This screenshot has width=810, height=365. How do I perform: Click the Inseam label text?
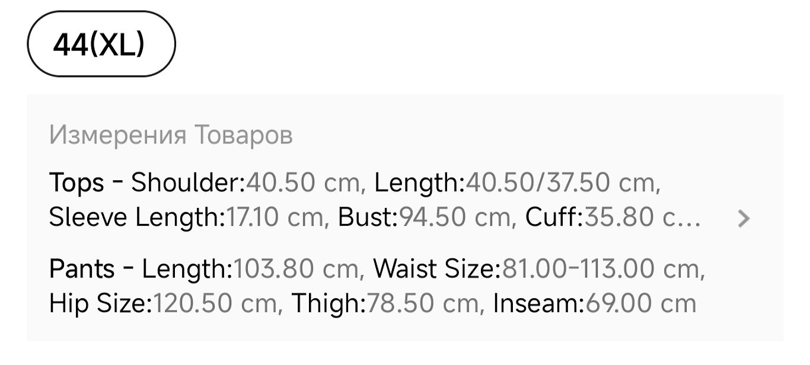[539, 303]
